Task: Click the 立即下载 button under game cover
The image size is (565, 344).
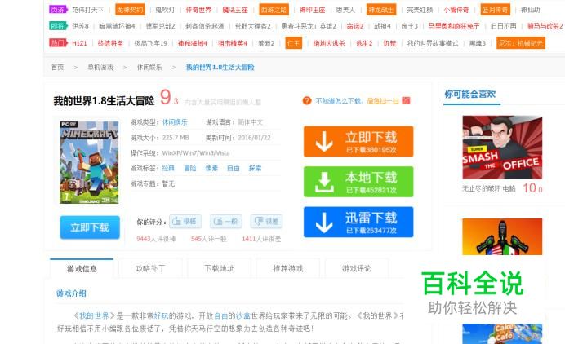Action: point(90,227)
